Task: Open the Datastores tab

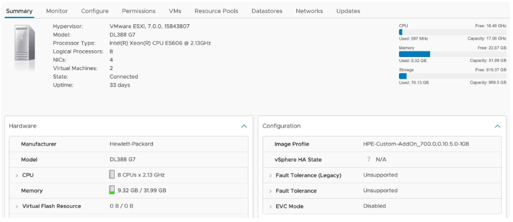Action: click(267, 11)
